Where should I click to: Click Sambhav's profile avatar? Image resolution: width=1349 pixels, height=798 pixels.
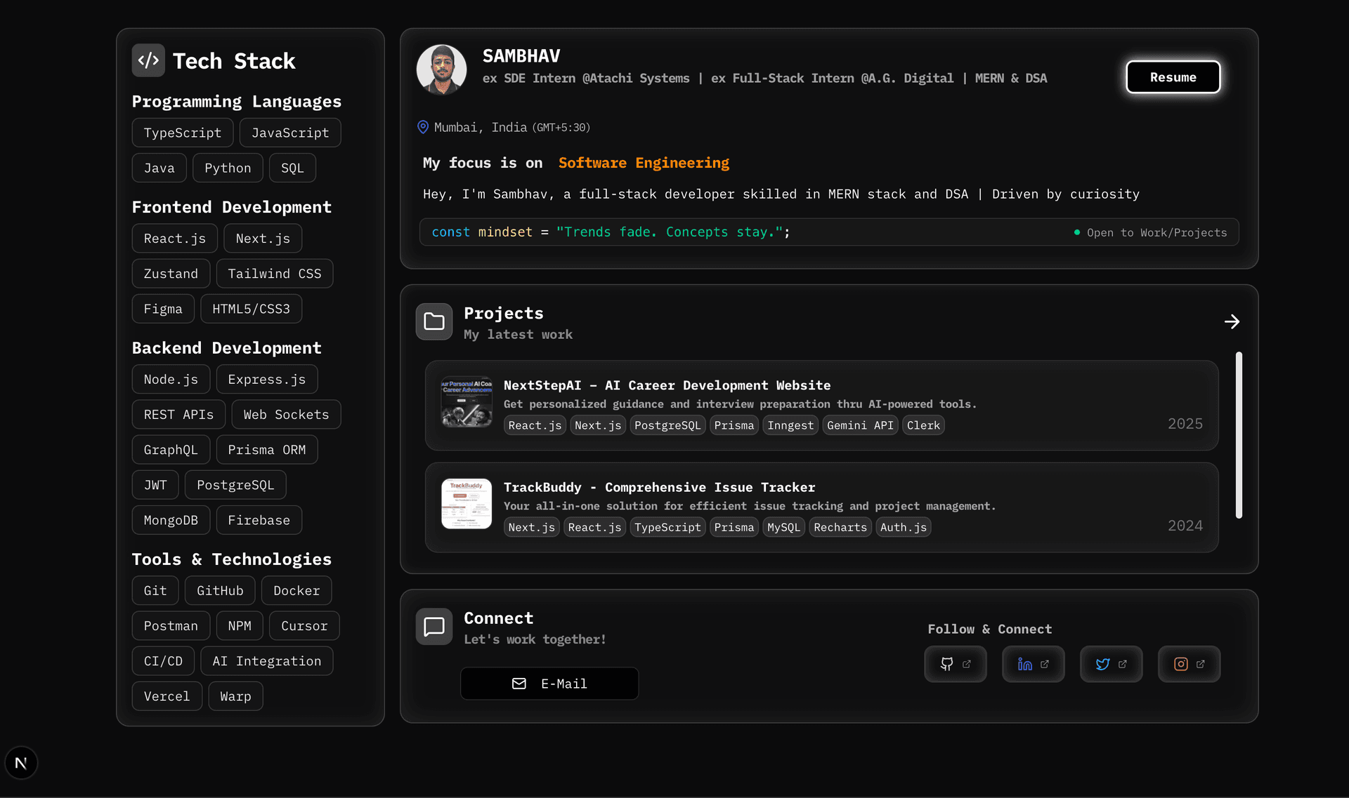click(x=441, y=69)
